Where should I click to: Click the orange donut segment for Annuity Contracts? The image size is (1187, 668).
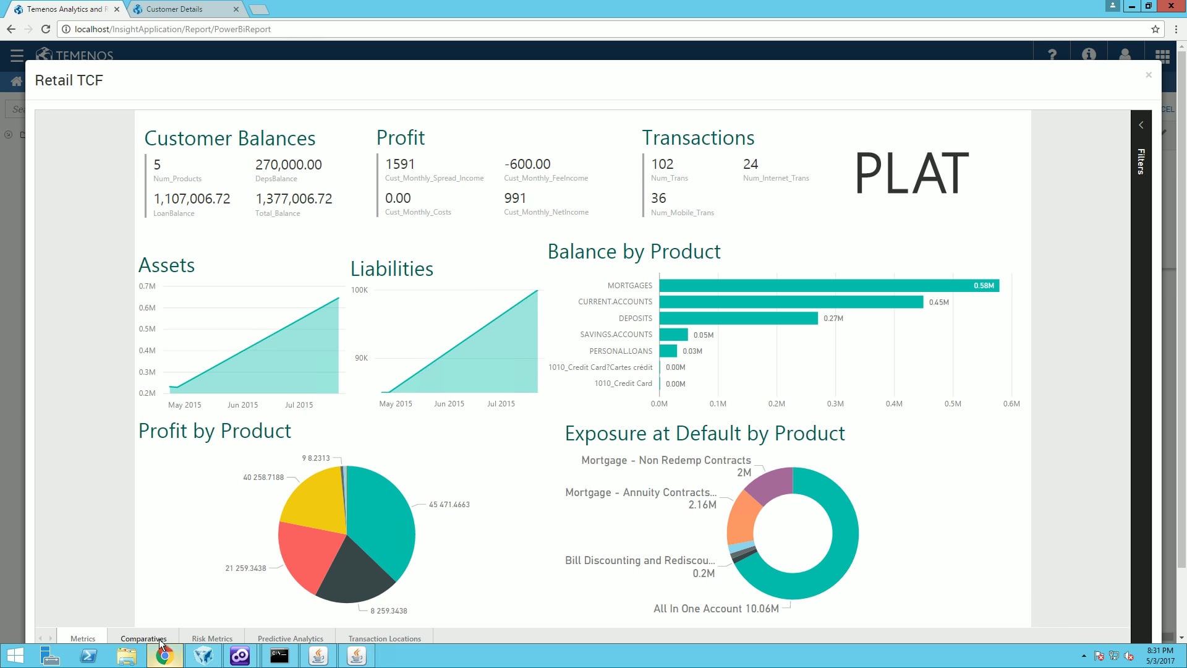point(744,518)
